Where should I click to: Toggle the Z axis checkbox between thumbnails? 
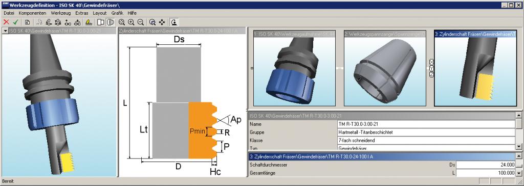[x=431, y=74]
